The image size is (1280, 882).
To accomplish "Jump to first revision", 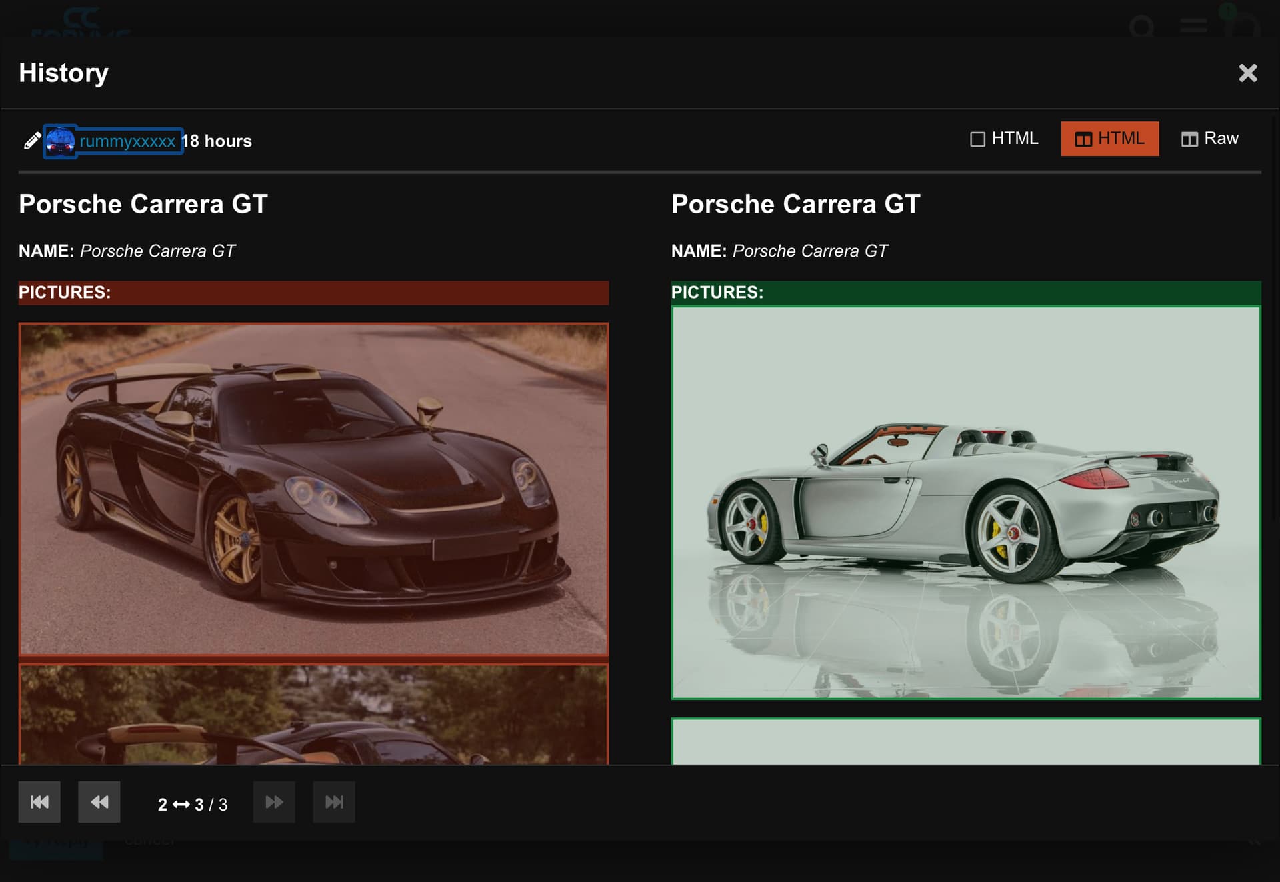I will coord(39,802).
